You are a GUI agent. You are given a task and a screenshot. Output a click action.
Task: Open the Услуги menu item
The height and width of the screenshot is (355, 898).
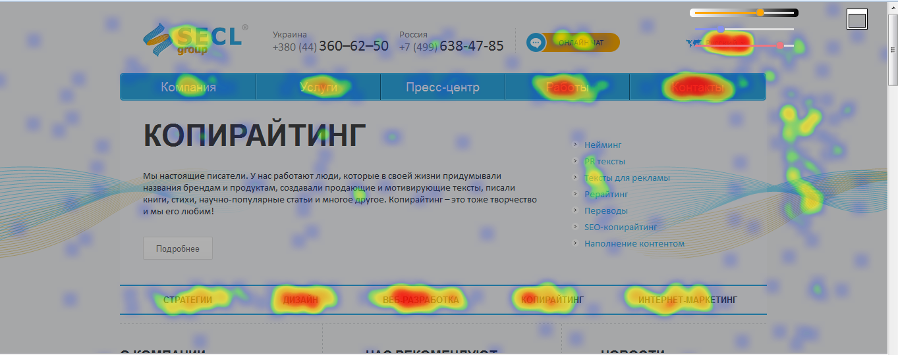pyautogui.click(x=319, y=87)
